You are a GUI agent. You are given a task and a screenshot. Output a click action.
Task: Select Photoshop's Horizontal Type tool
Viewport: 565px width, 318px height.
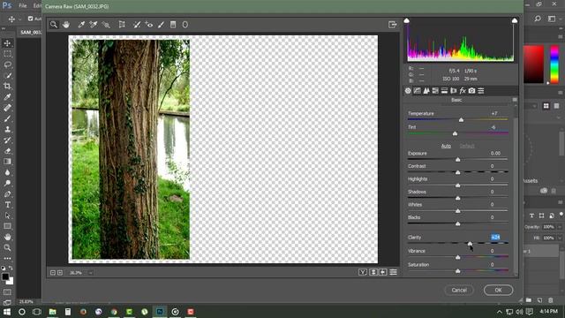click(8, 205)
